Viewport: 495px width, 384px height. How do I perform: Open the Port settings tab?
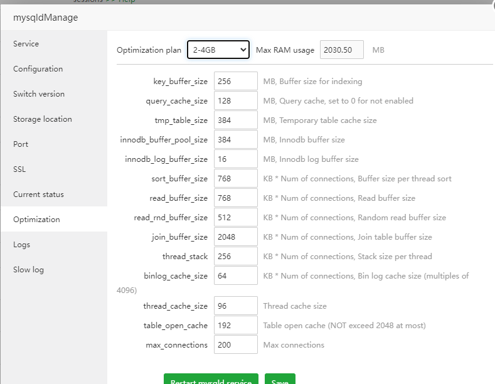[21, 144]
